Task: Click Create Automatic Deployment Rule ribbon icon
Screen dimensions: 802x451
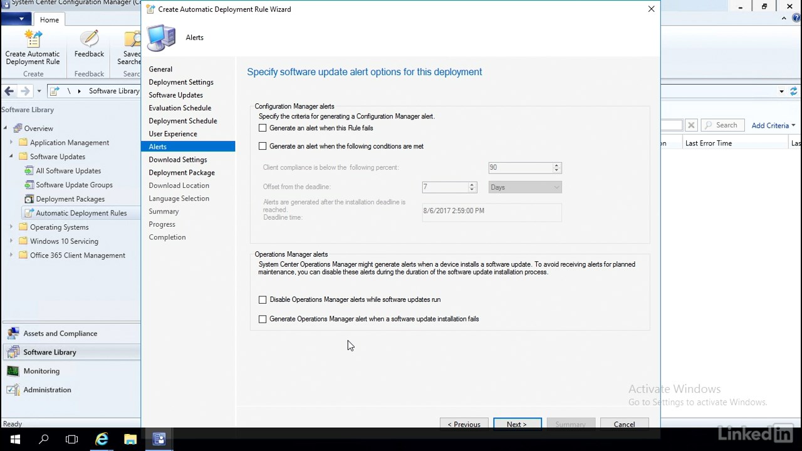Action: click(33, 47)
